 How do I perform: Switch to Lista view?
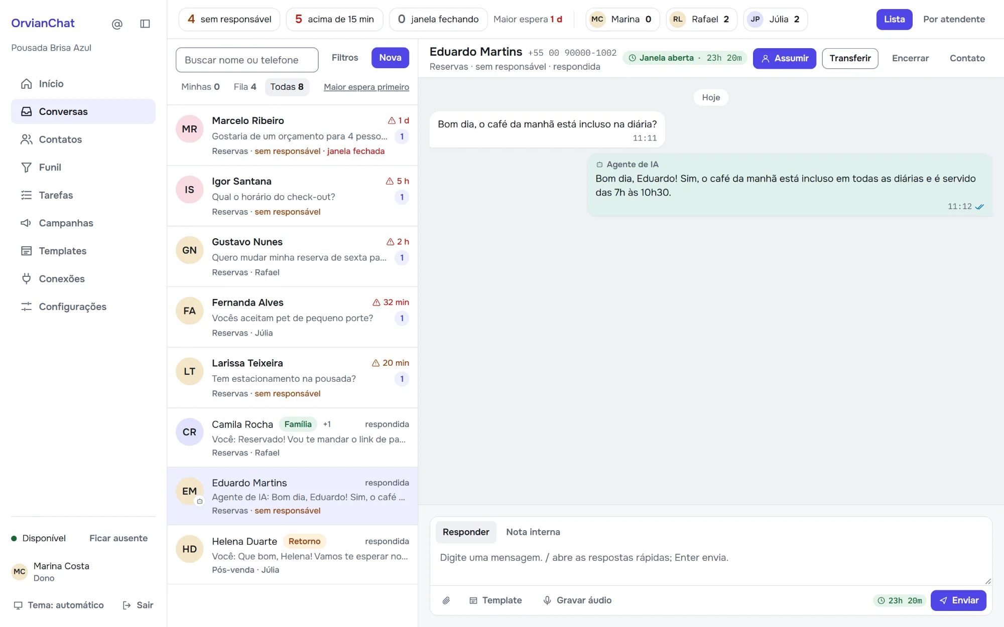tap(894, 20)
